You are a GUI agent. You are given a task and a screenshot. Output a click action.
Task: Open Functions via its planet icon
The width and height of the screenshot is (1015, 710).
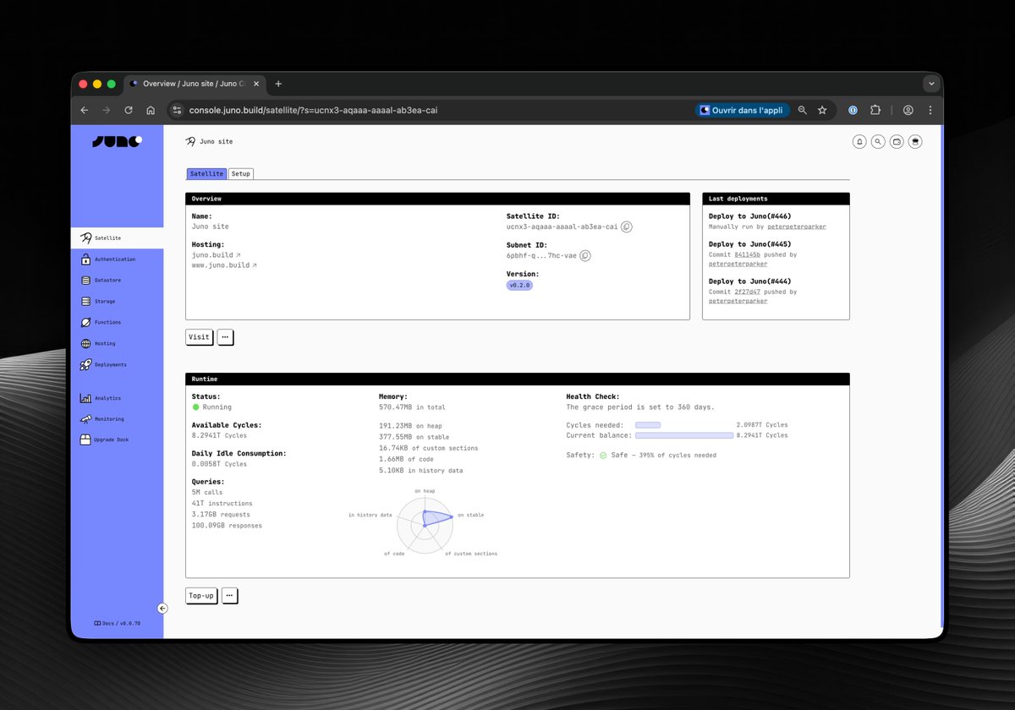click(85, 323)
